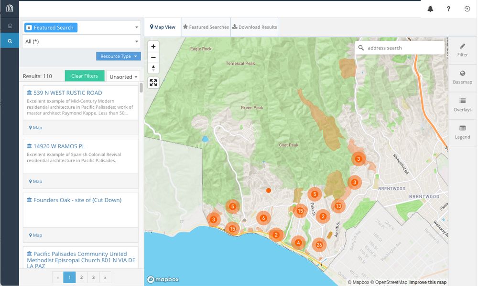Show the map Legend panel
Image resolution: width=478 pixels, height=286 pixels.
(x=462, y=132)
